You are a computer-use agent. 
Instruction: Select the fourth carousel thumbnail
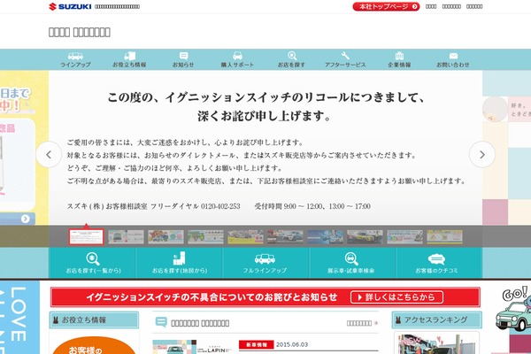205,237
